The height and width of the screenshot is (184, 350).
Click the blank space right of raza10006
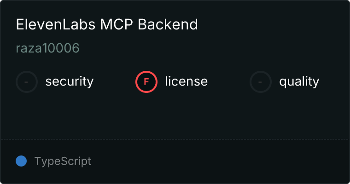[214, 48]
